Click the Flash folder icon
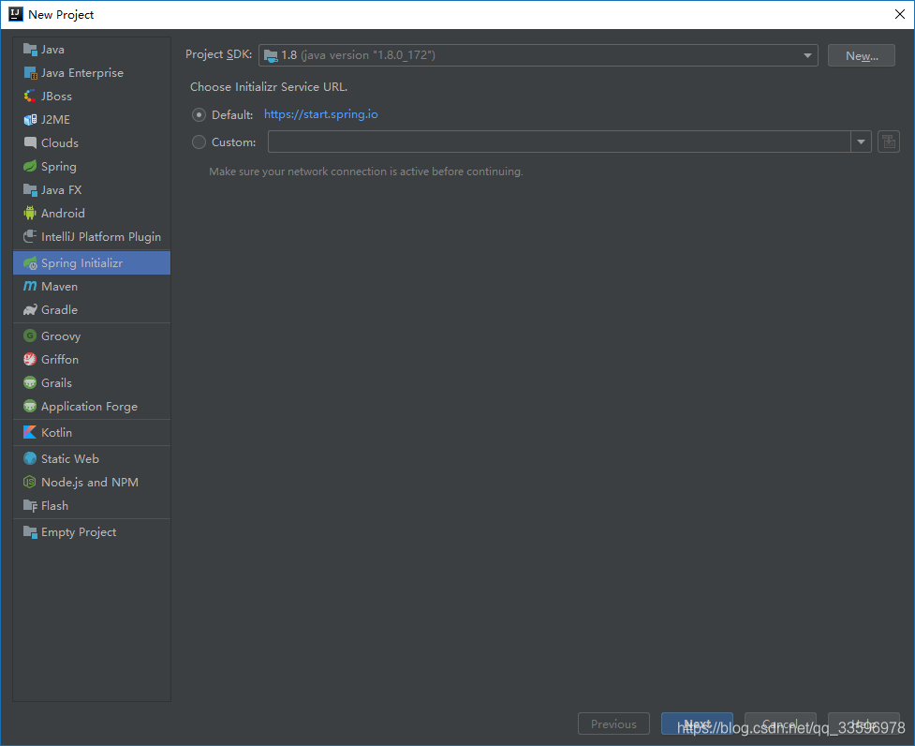 [30, 505]
